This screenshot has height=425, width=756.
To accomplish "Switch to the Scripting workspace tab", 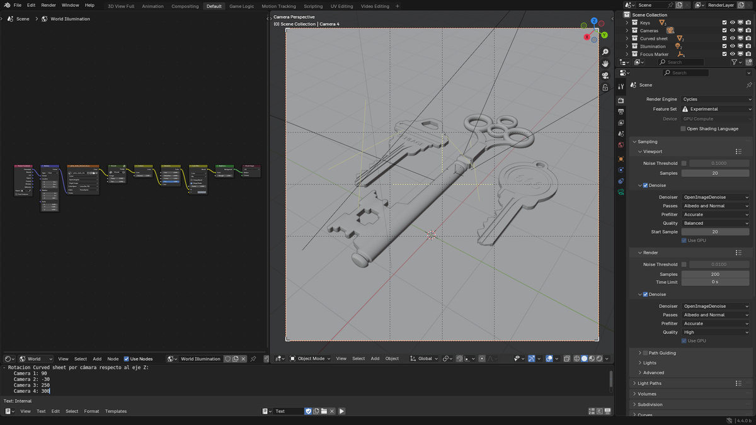I will [x=313, y=6].
